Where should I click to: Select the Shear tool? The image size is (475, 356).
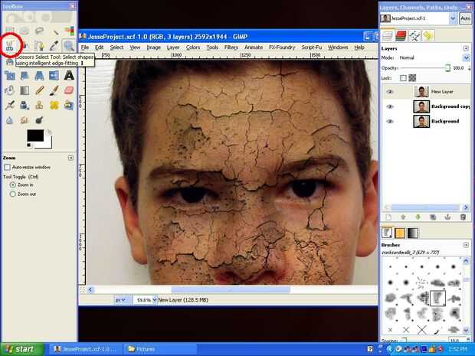tap(25, 75)
